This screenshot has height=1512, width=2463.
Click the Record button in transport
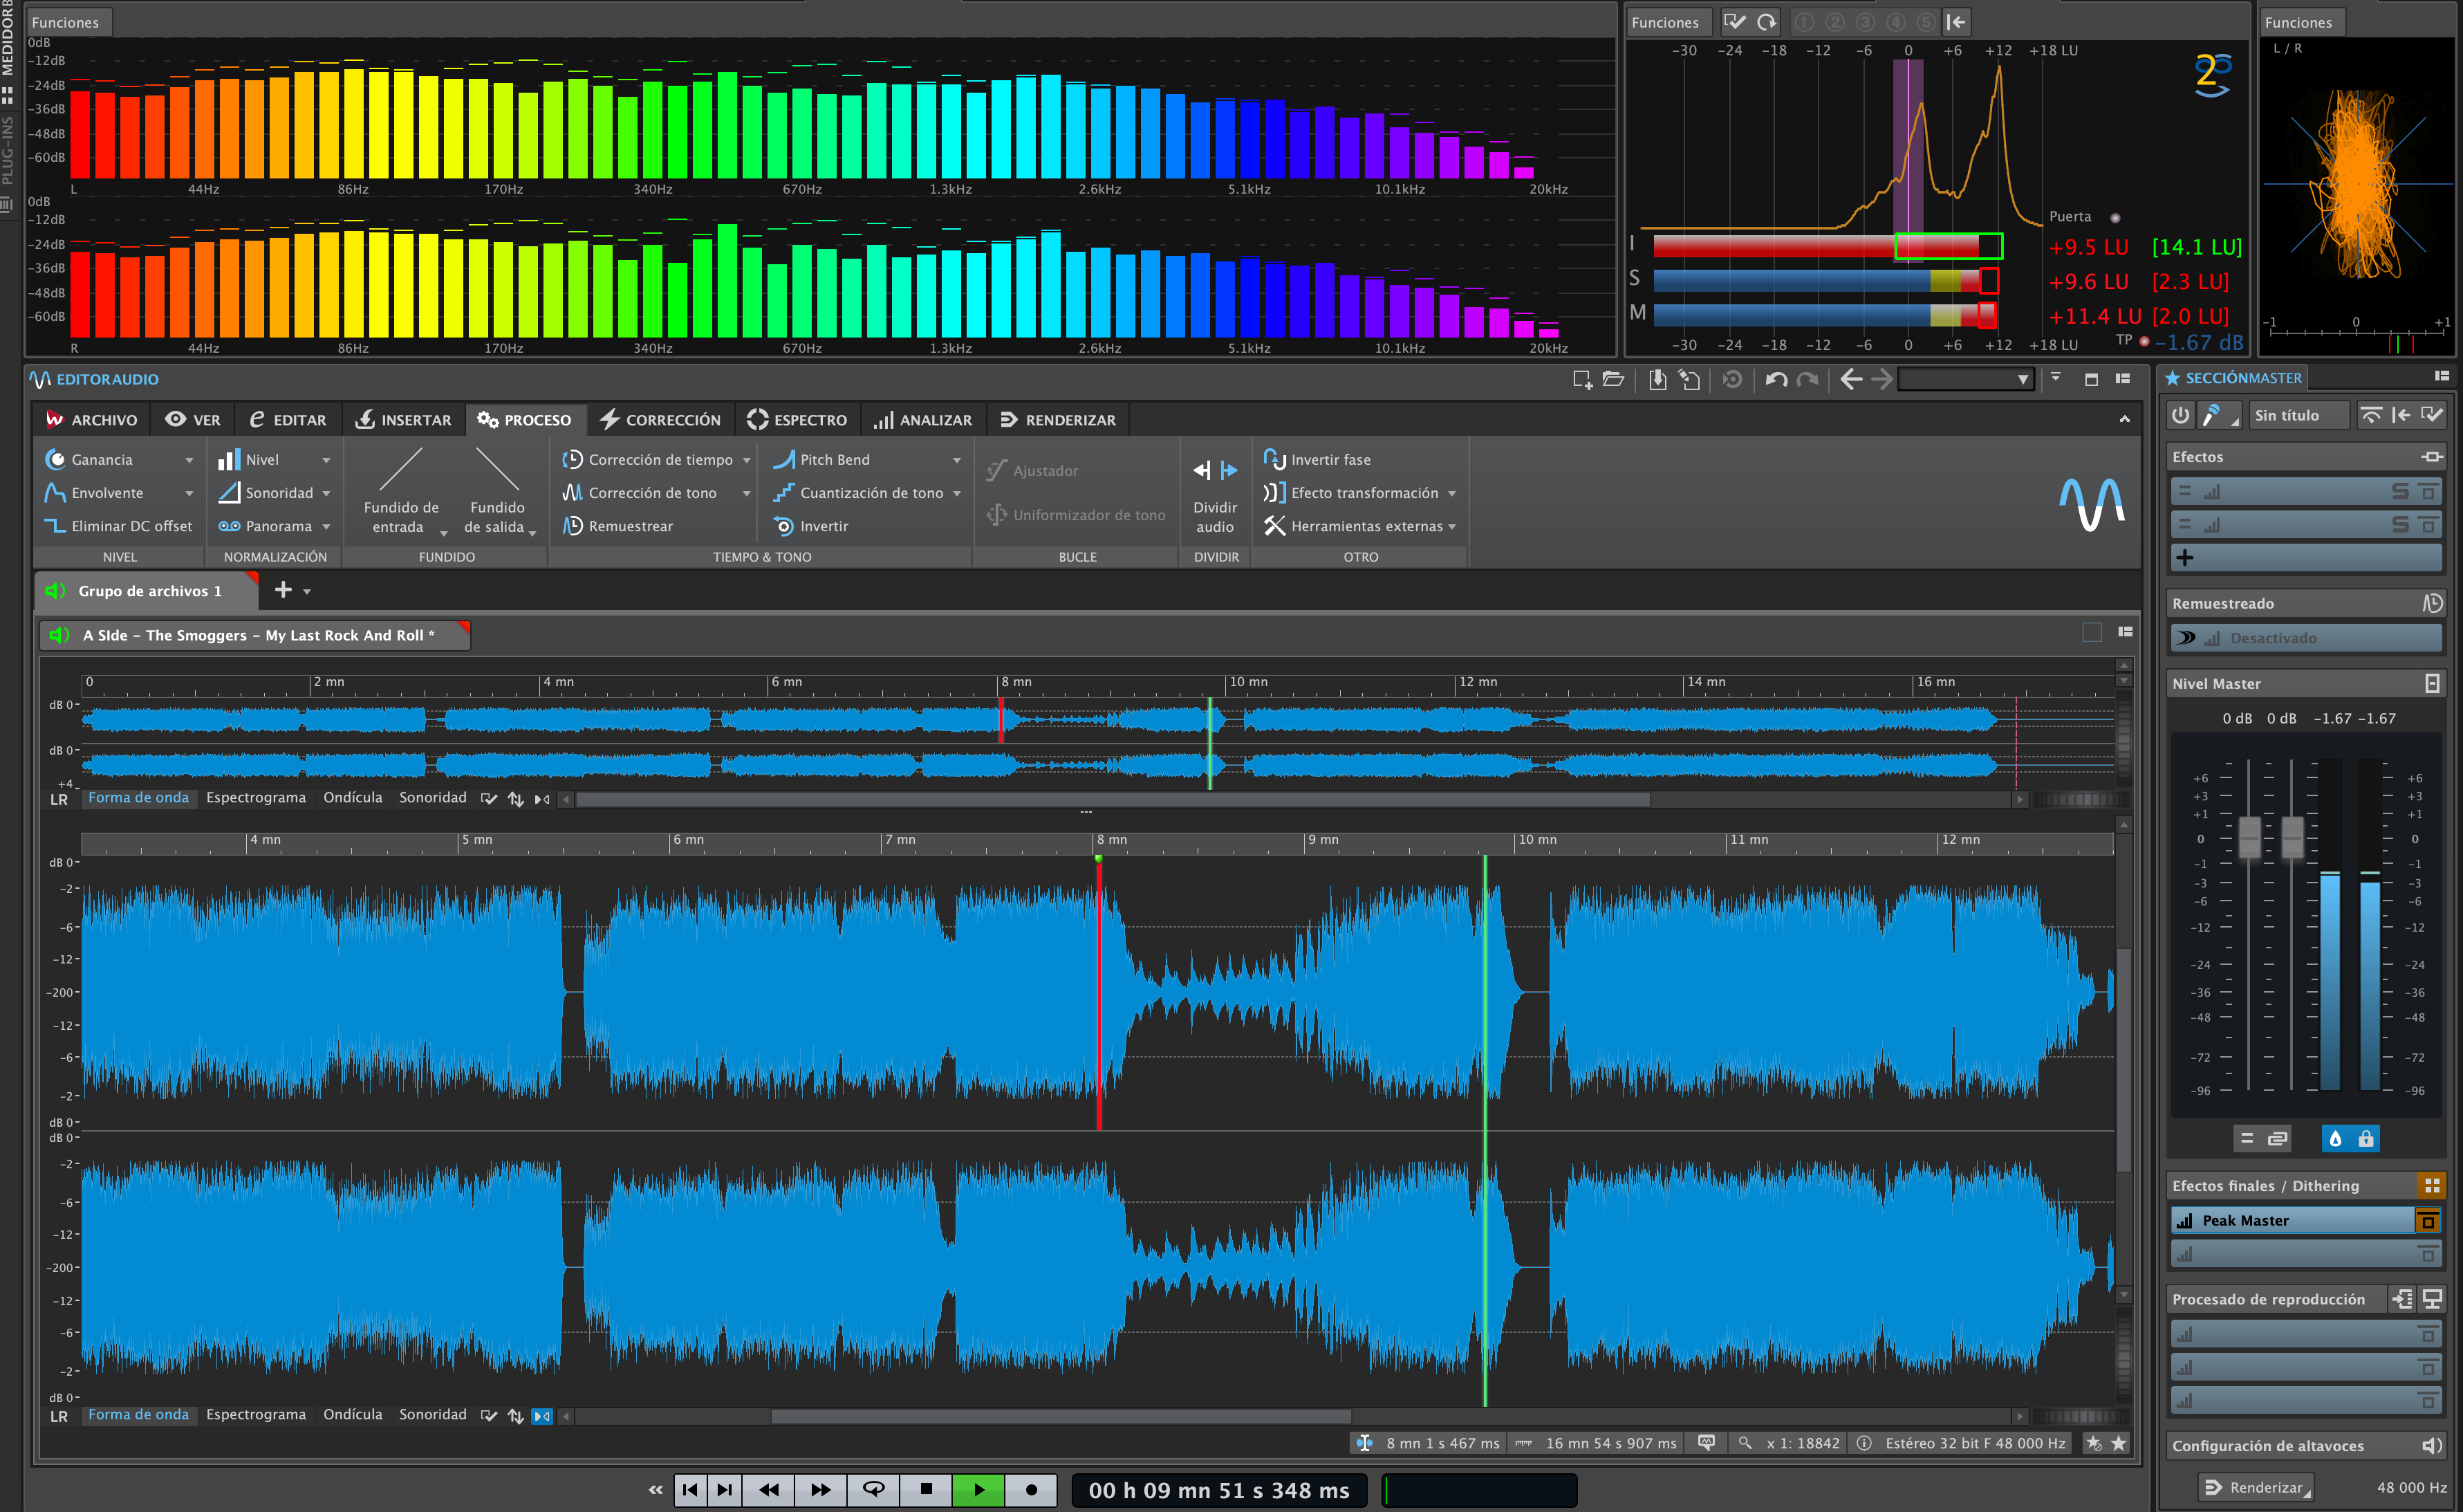point(1030,1490)
